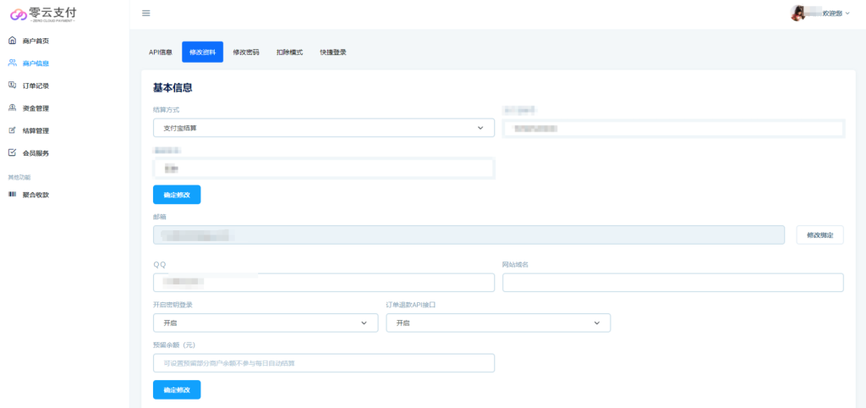
Task: Click the barcode icon beside 聚合收款
Action: tap(12, 195)
